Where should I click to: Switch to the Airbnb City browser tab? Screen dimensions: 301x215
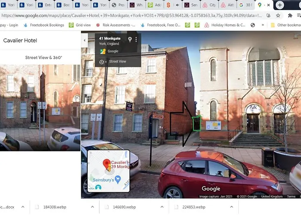pyautogui.click(x=209, y=5)
